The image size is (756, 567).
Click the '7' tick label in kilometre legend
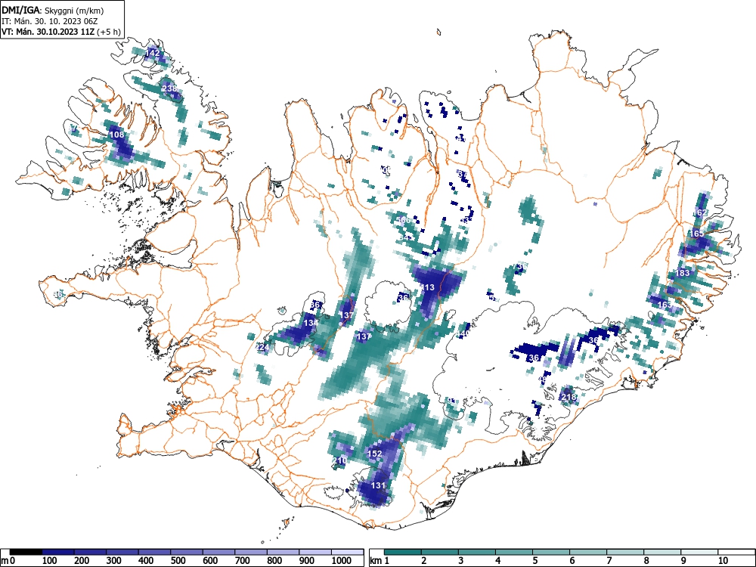609,561
